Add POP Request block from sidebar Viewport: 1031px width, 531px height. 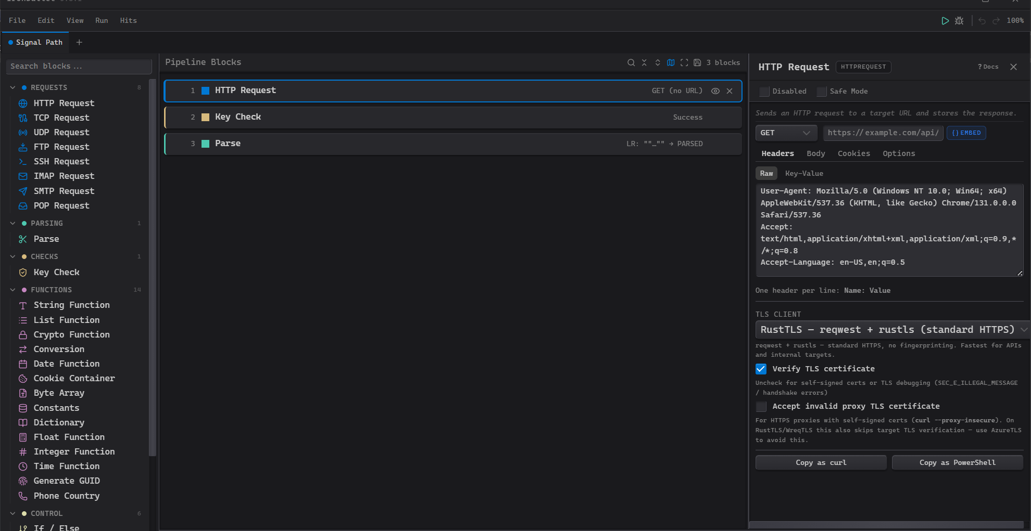61,205
